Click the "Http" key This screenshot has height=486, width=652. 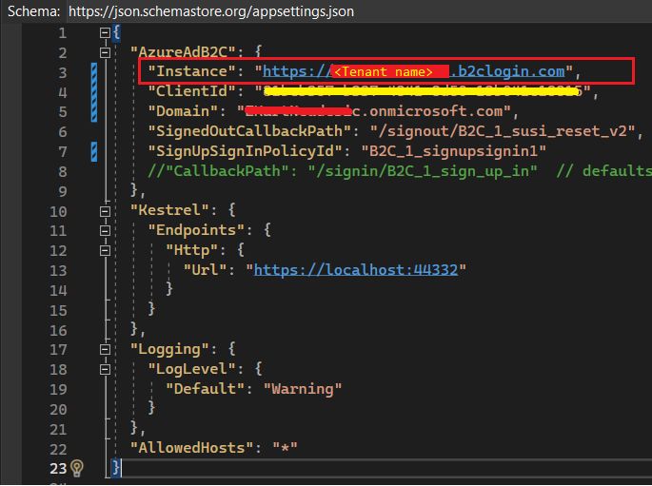tap(191, 249)
